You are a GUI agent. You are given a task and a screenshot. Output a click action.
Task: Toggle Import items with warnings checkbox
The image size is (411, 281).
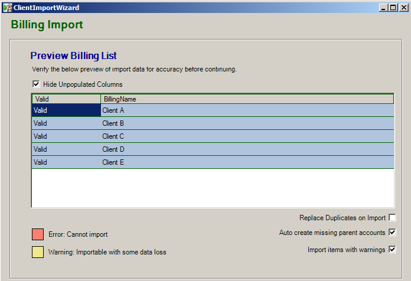click(392, 249)
